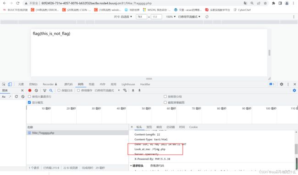Toggle the network filter funnel icon
Screen dimensions: 298x175
tap(44, 90)
